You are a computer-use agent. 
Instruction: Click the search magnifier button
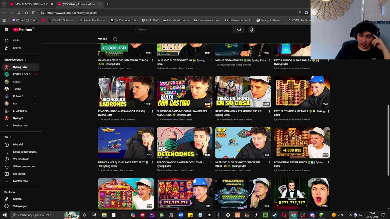point(239,30)
